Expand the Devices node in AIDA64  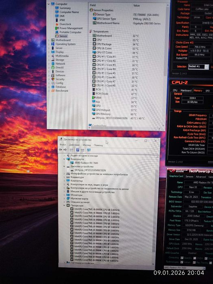point(49,72)
